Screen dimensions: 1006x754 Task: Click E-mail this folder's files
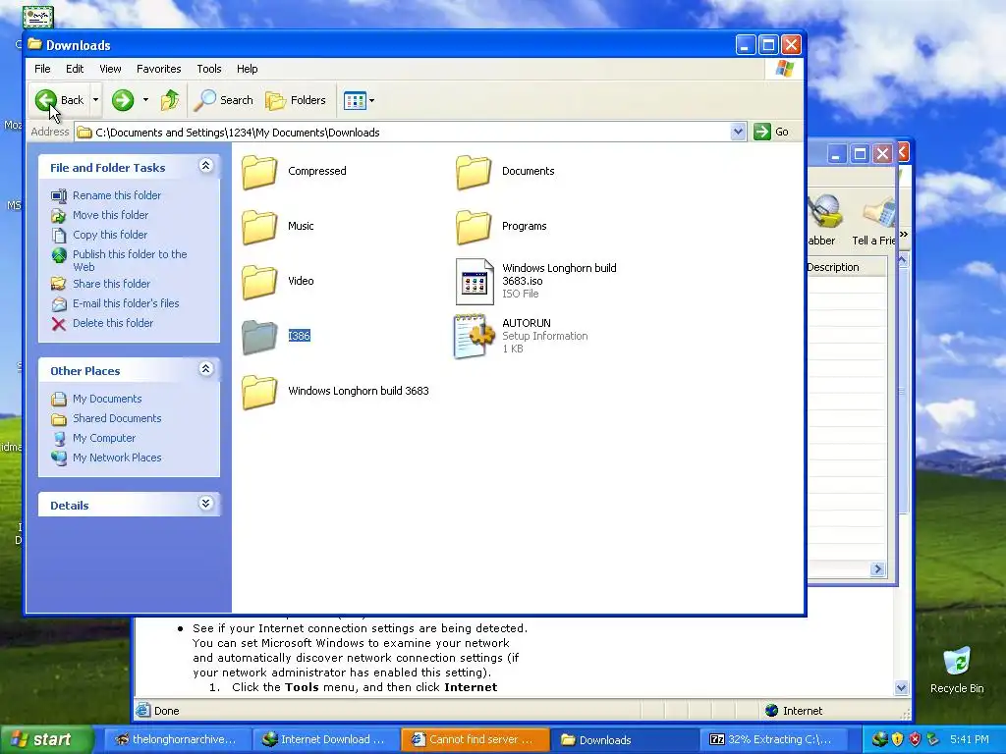(126, 303)
